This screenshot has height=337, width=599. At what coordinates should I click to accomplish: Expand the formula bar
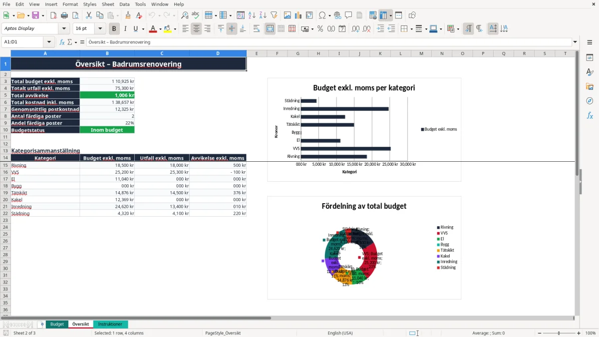pos(576,42)
